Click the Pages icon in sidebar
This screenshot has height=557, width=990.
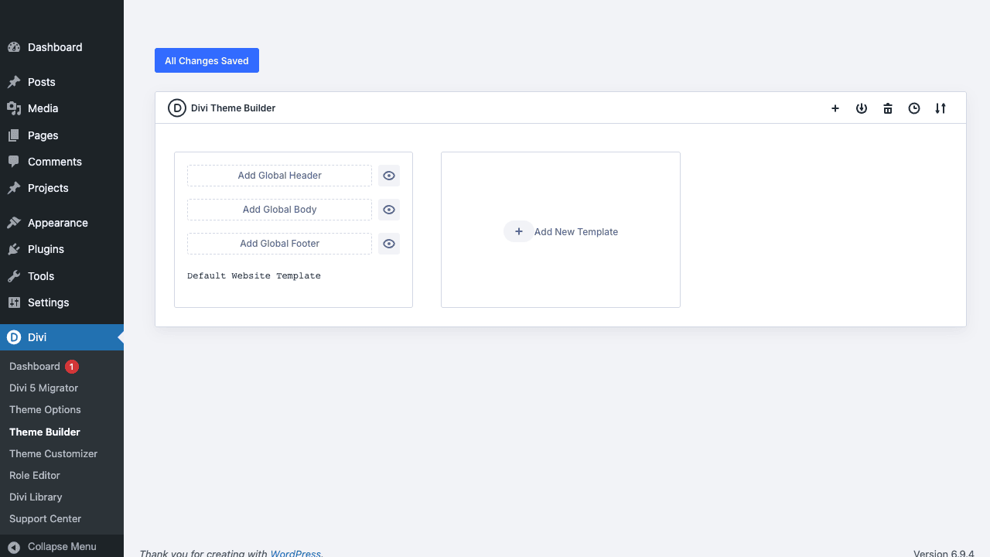[x=14, y=135]
